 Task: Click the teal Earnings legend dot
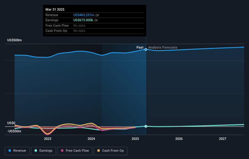pyautogui.click(x=36, y=151)
